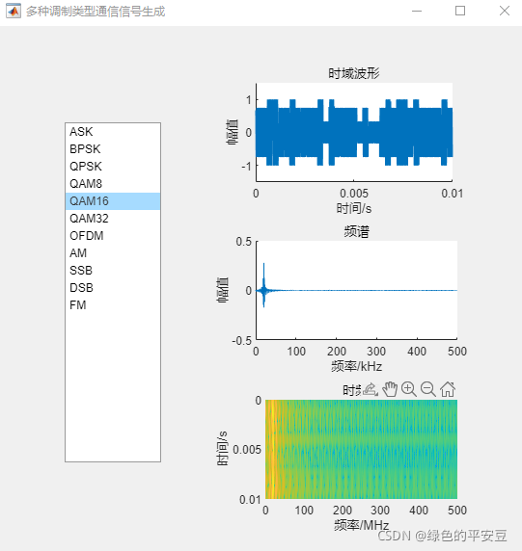Close the signal generation window
This screenshot has height=551, width=522.
pyautogui.click(x=505, y=12)
